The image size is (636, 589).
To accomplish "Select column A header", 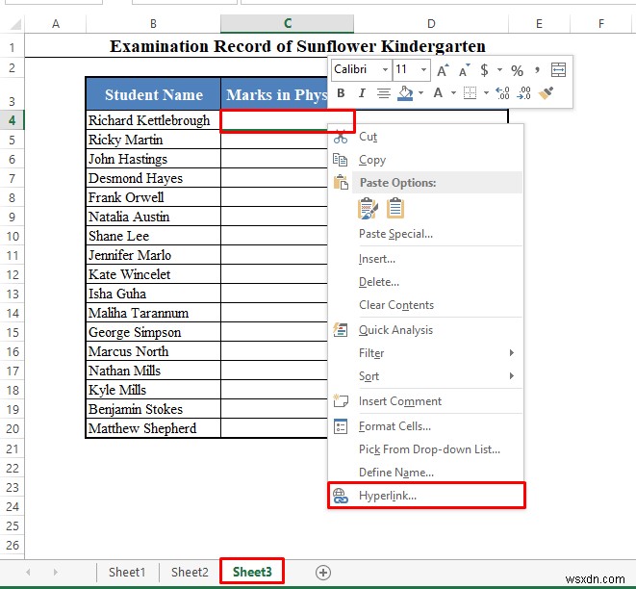I will coord(56,24).
